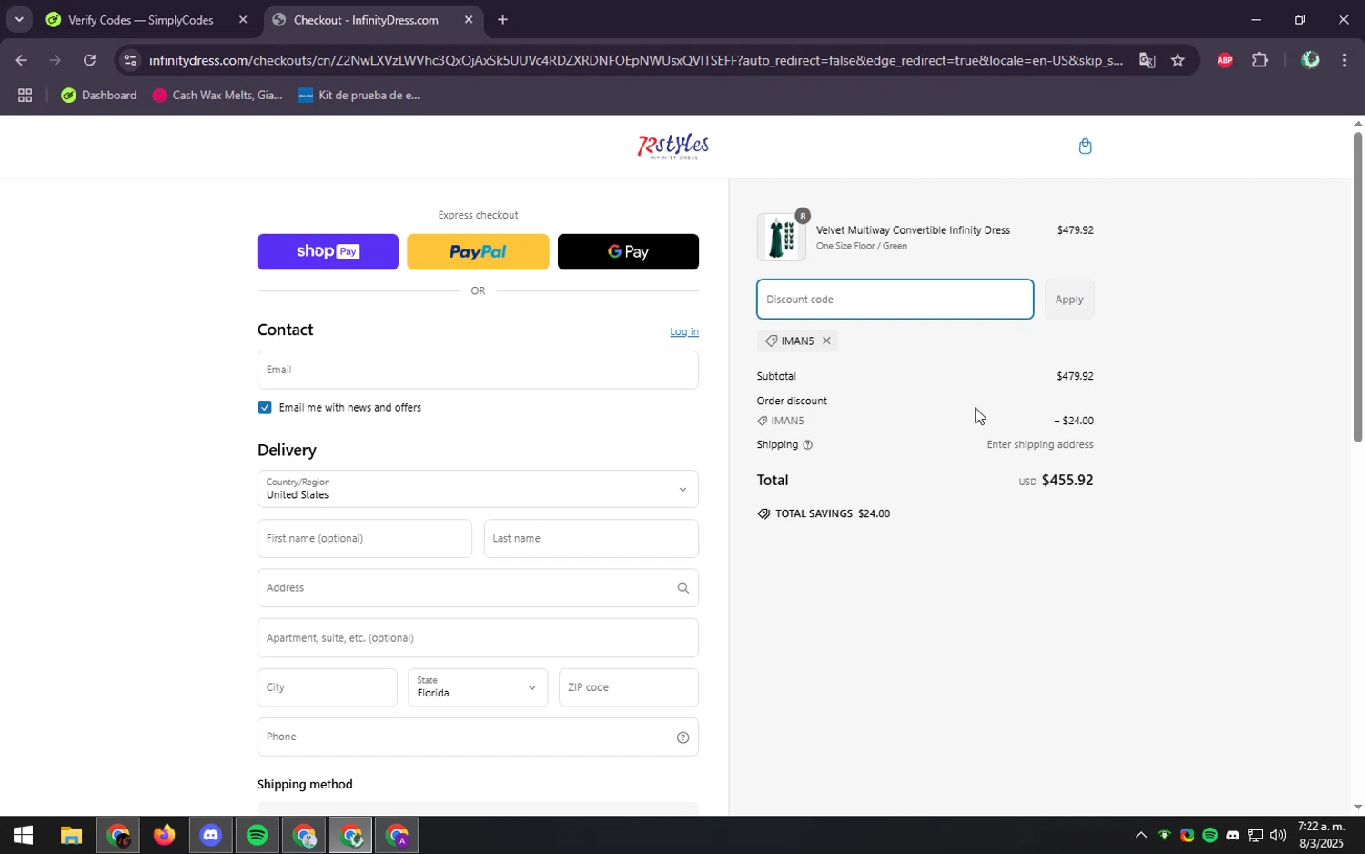The image size is (1365, 854).
Task: Click the browser address bar URL
Action: click(x=635, y=60)
